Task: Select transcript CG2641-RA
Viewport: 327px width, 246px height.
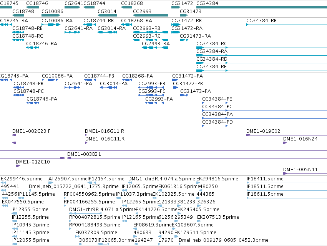Action: coord(72,32)
